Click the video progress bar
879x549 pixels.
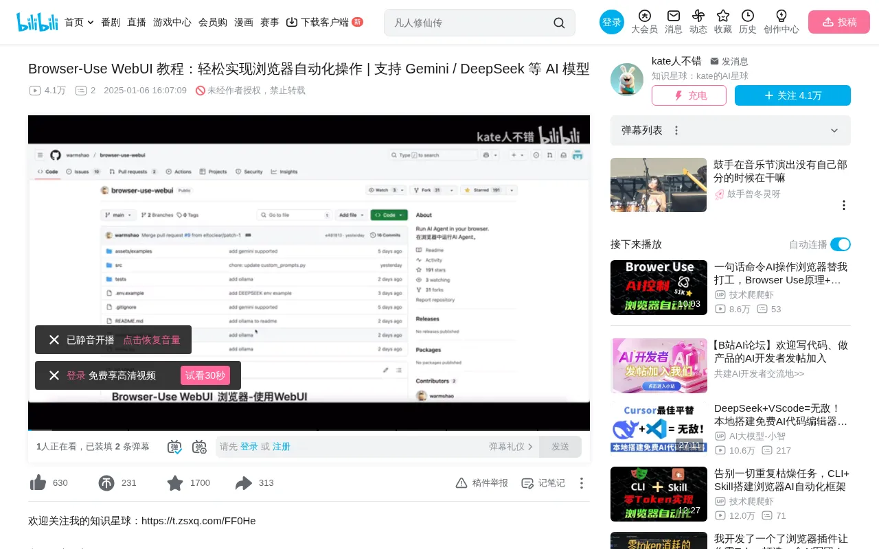pos(309,430)
